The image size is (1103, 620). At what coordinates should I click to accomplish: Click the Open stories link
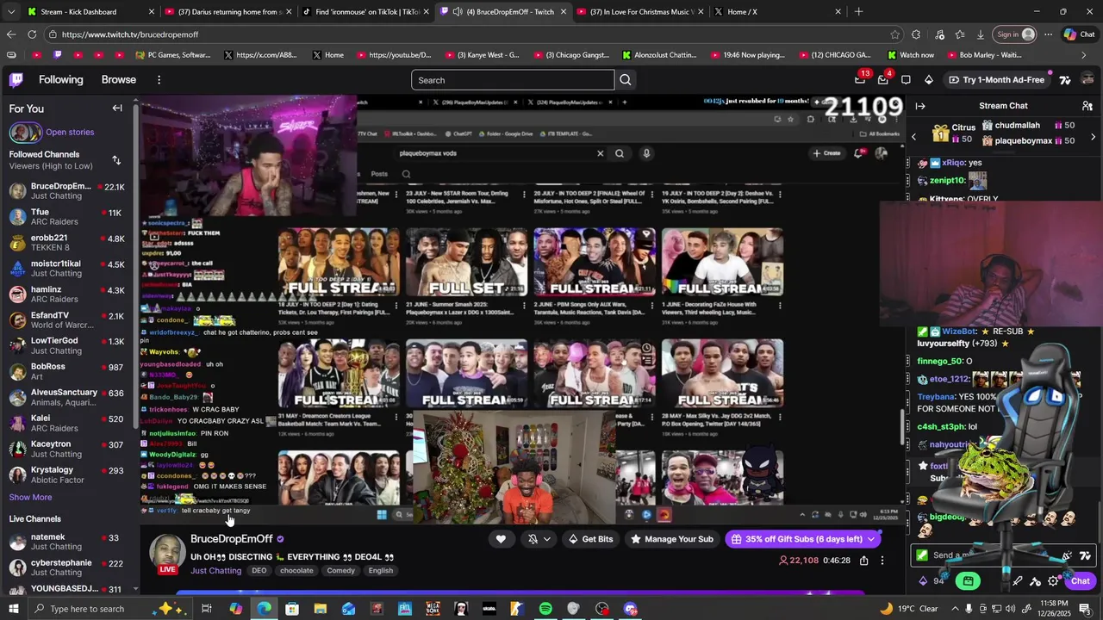click(70, 132)
